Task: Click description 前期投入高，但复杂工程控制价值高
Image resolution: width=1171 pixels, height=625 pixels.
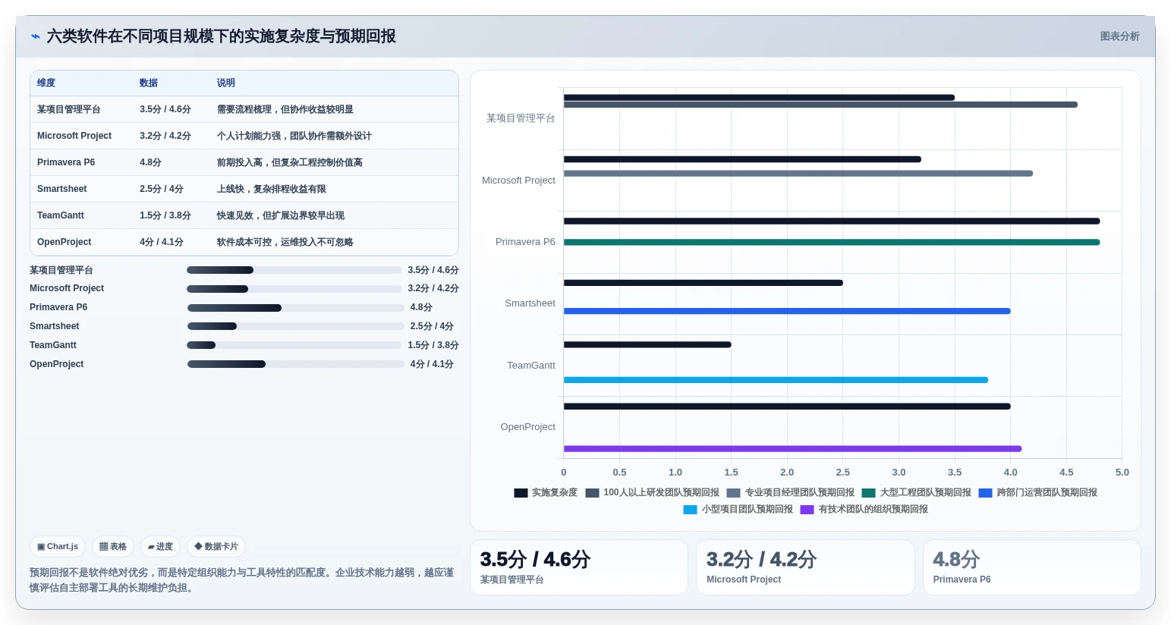Action: (290, 162)
